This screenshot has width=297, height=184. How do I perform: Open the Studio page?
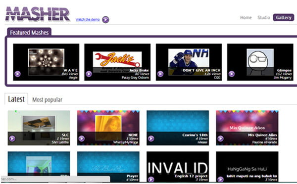point(264,17)
